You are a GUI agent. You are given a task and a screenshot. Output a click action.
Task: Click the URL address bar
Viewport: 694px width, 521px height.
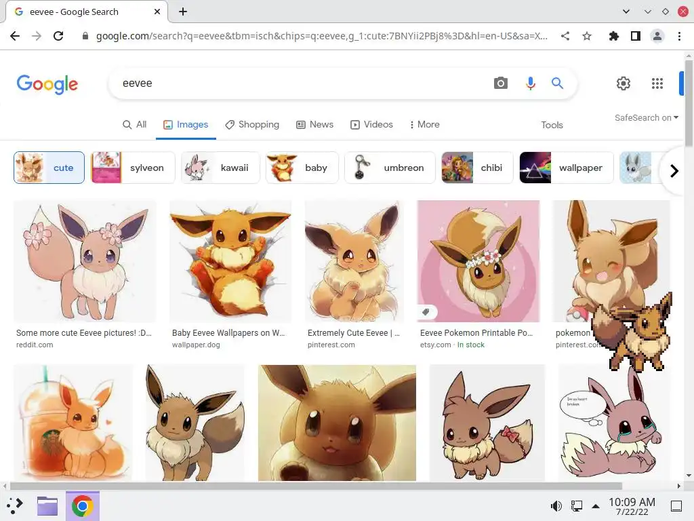point(321,37)
